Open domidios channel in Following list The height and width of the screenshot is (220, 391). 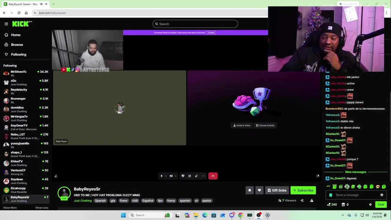pyautogui.click(x=26, y=109)
